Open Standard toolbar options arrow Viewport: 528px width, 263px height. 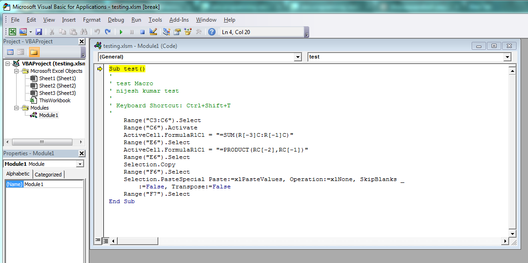(x=306, y=32)
